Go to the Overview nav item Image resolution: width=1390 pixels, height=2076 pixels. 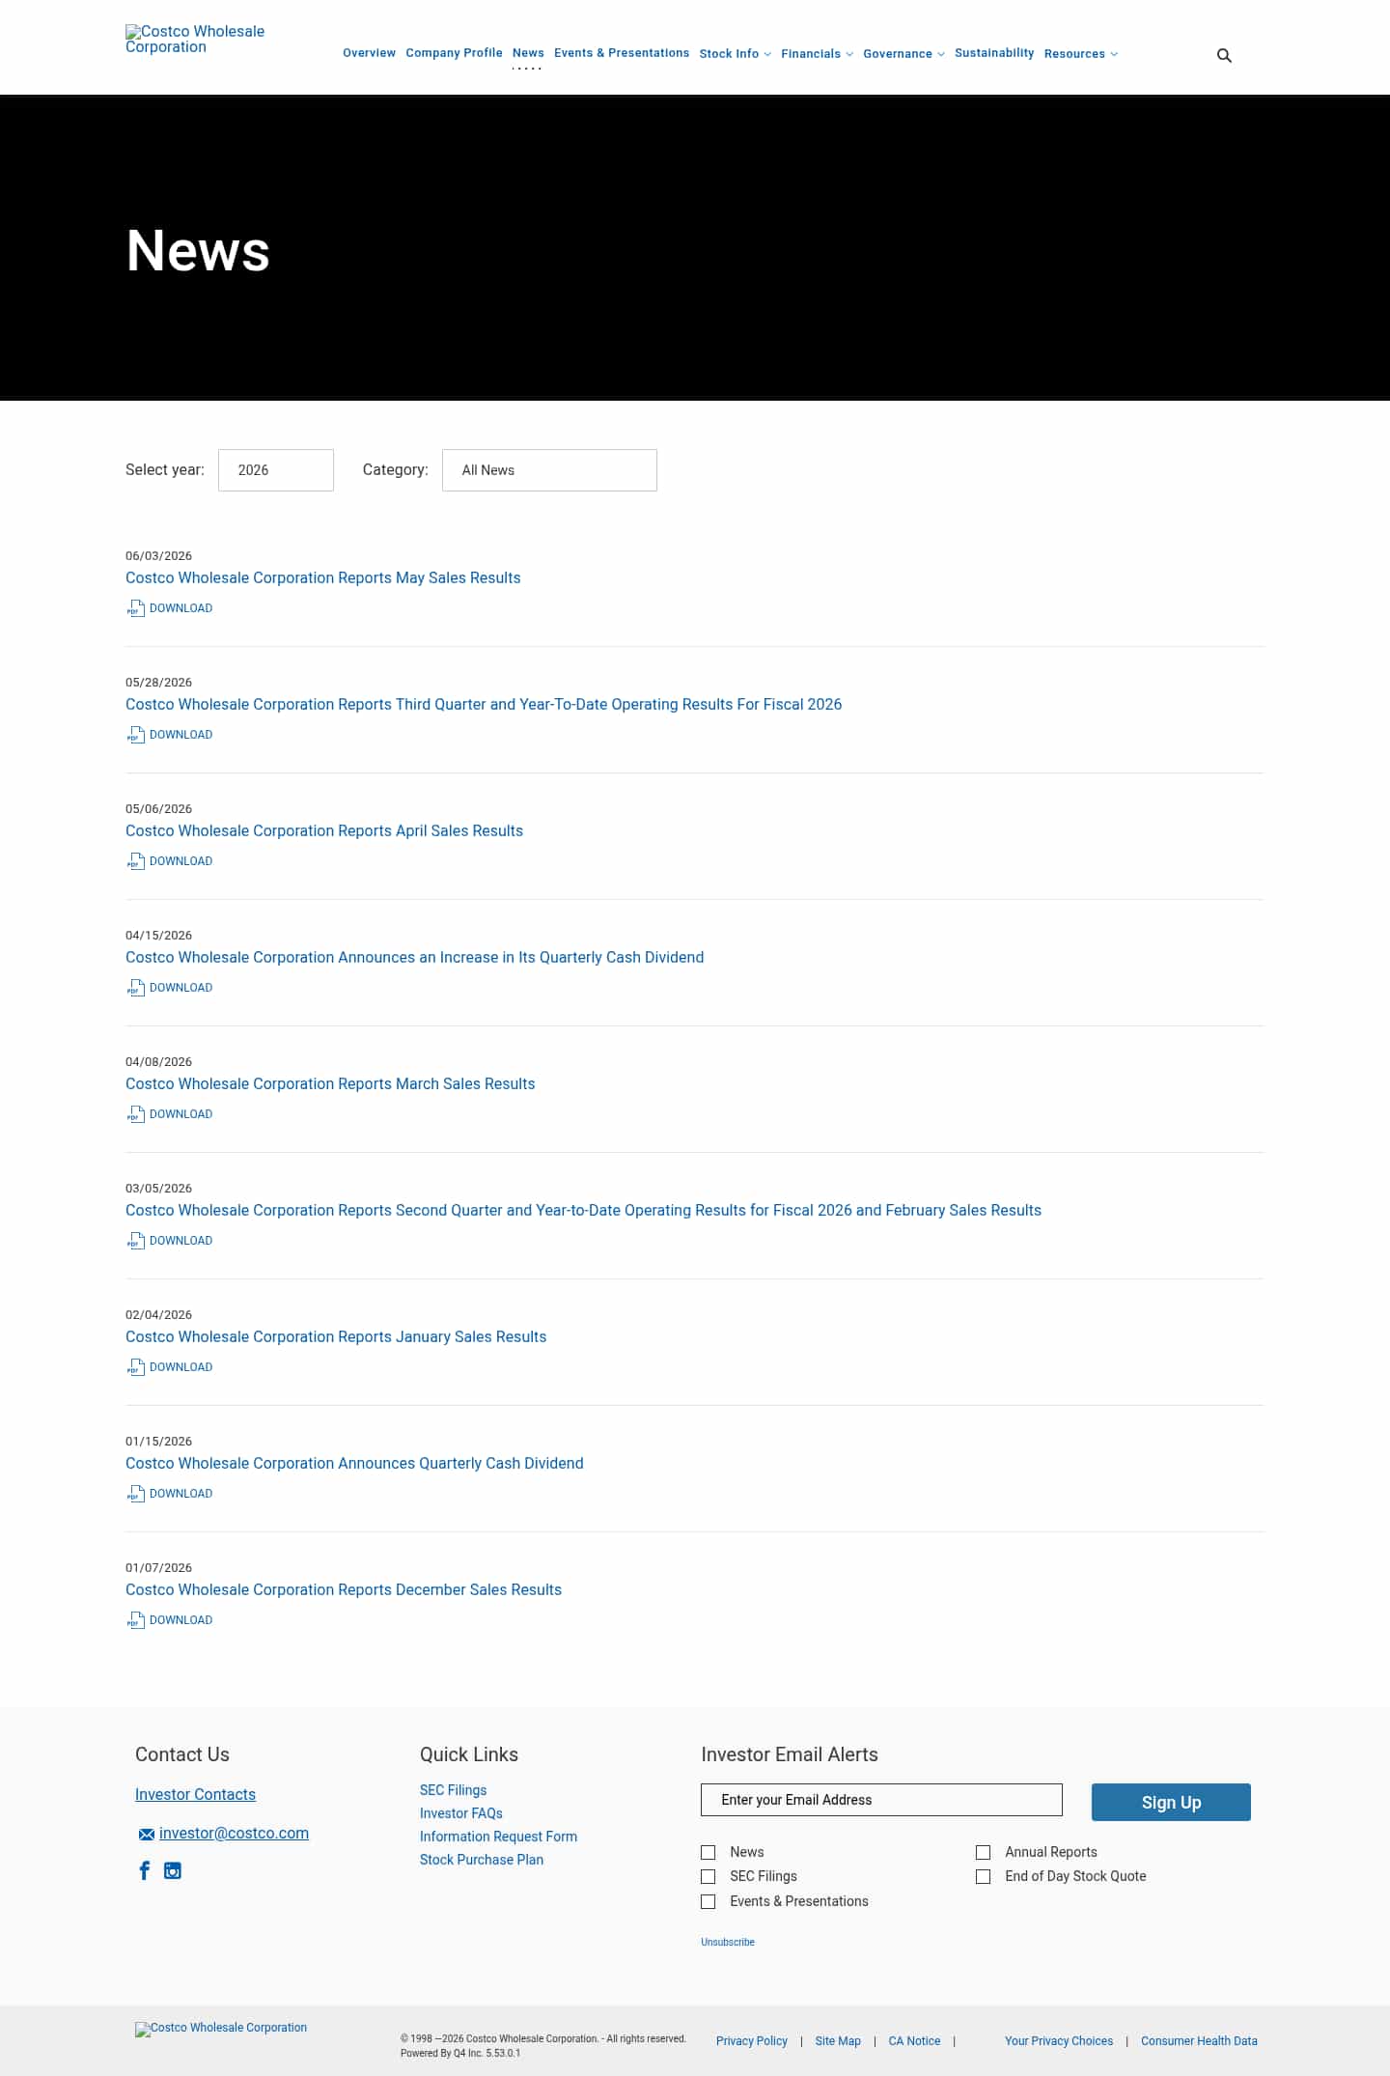(369, 53)
